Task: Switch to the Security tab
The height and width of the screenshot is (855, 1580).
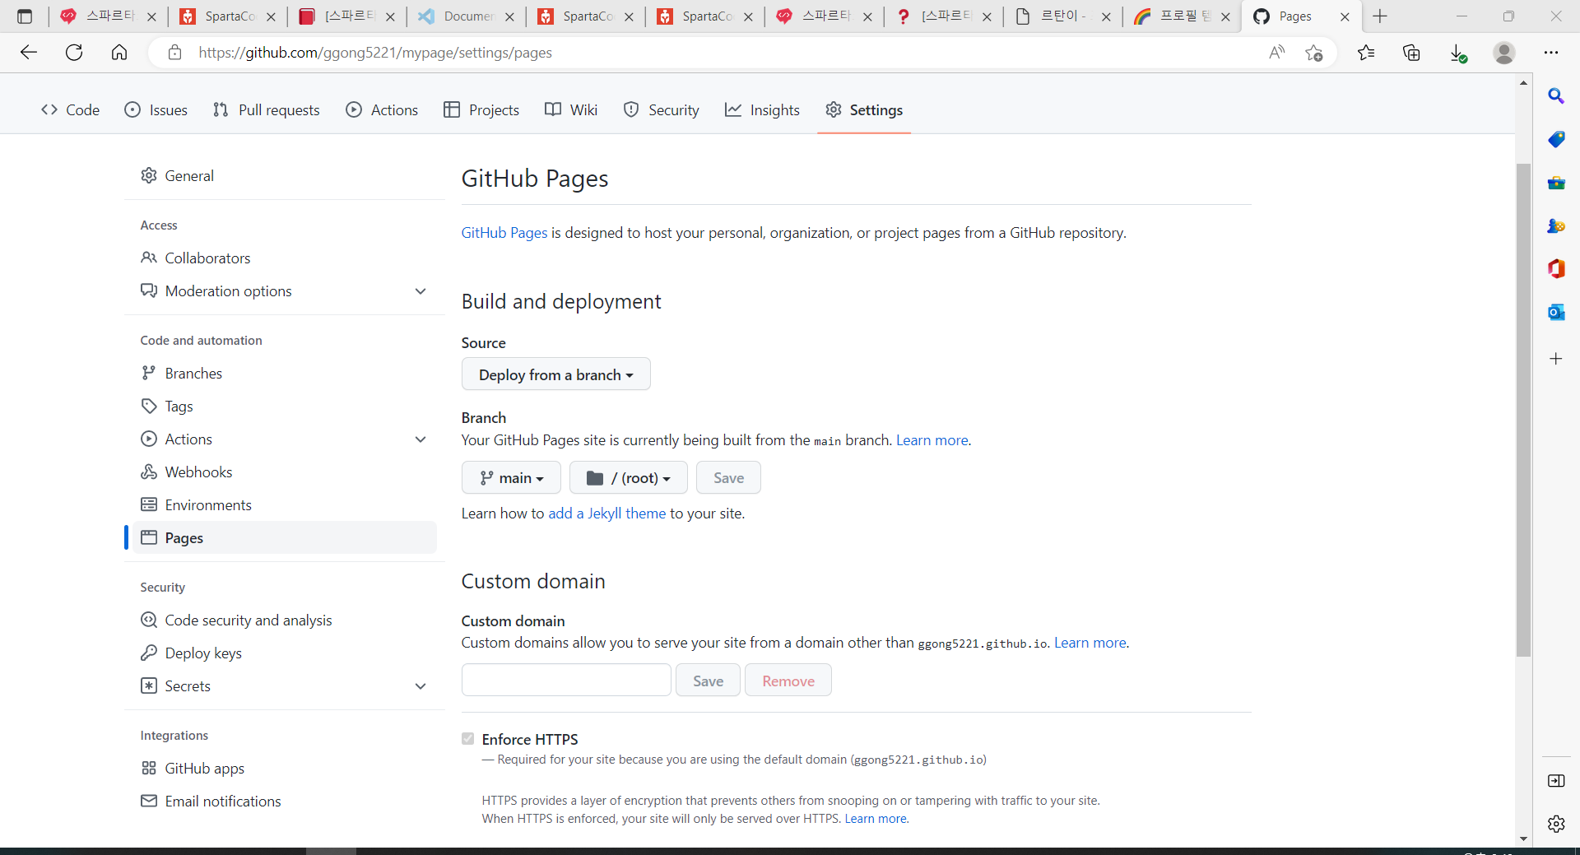Action: 662,110
